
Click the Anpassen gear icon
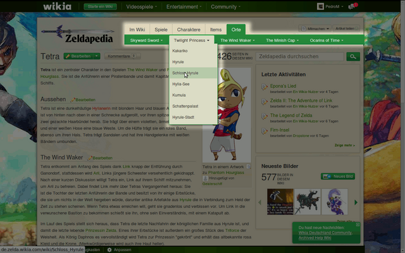point(109,250)
